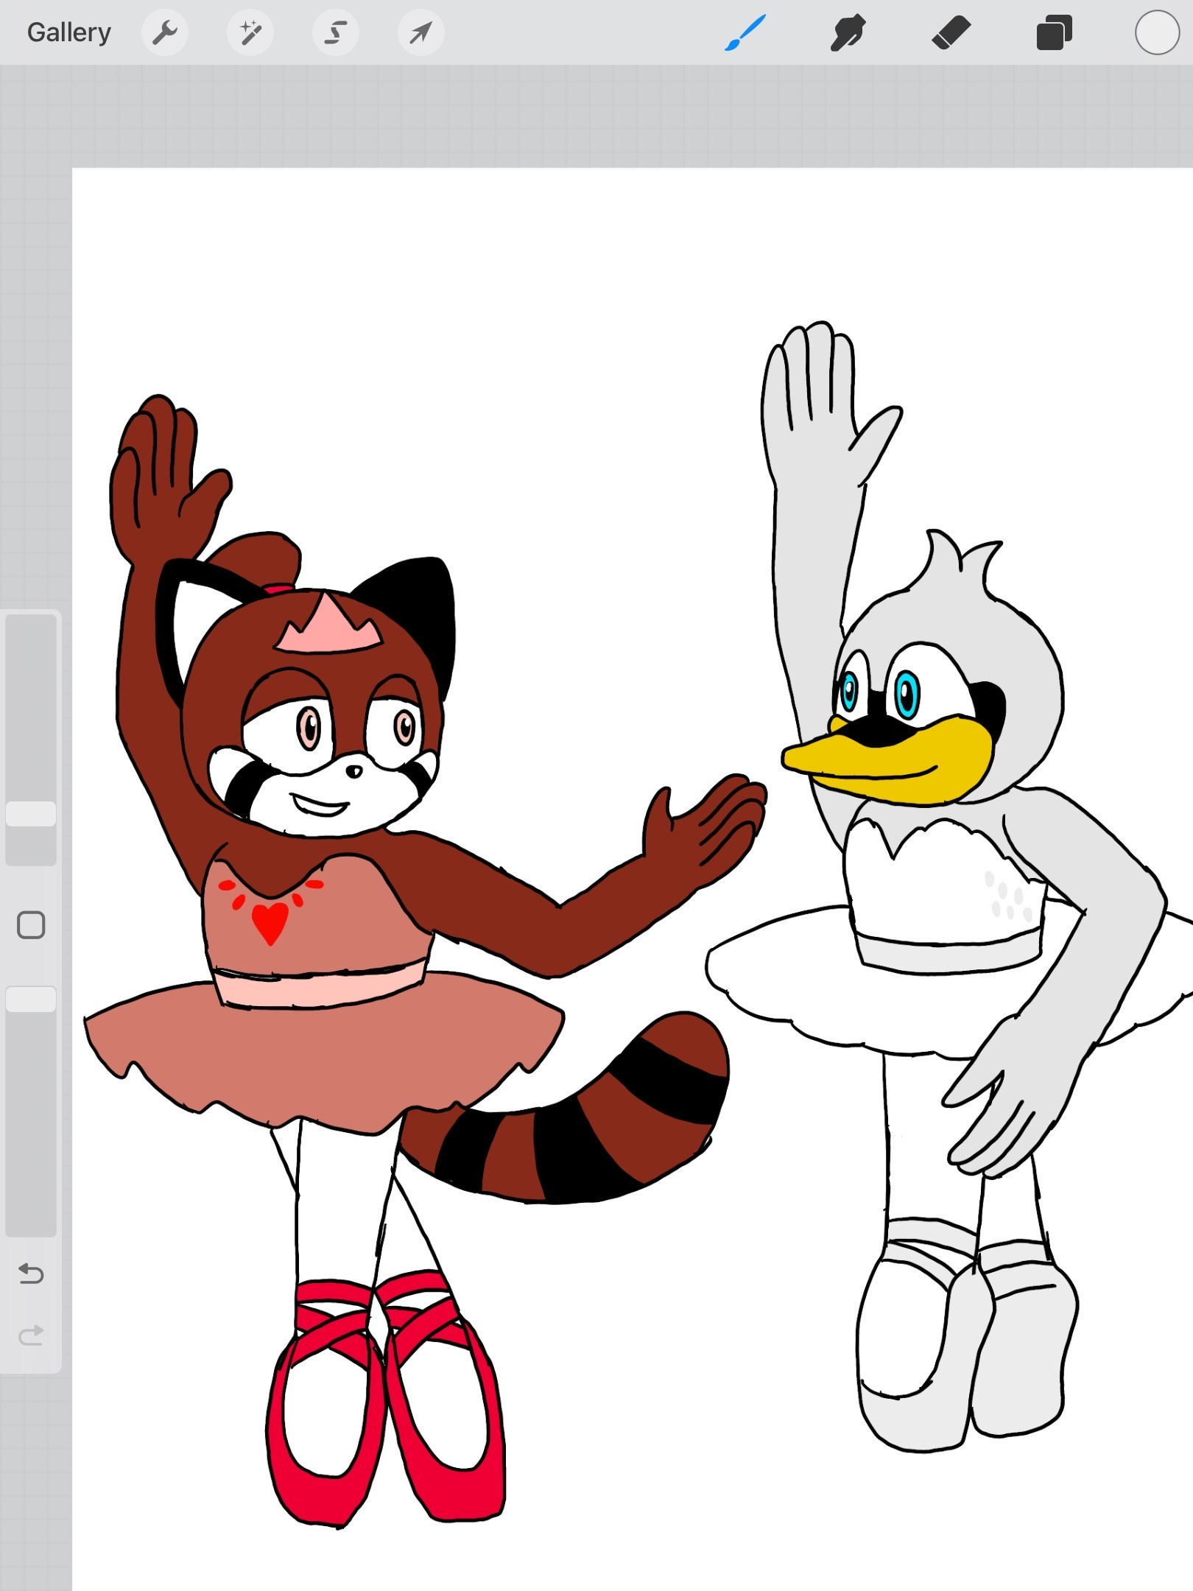Select the Eraser tool

951,33
